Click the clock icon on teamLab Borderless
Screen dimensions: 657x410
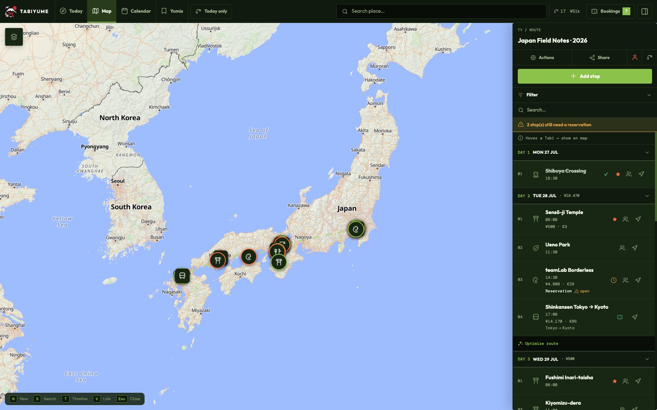(613, 280)
